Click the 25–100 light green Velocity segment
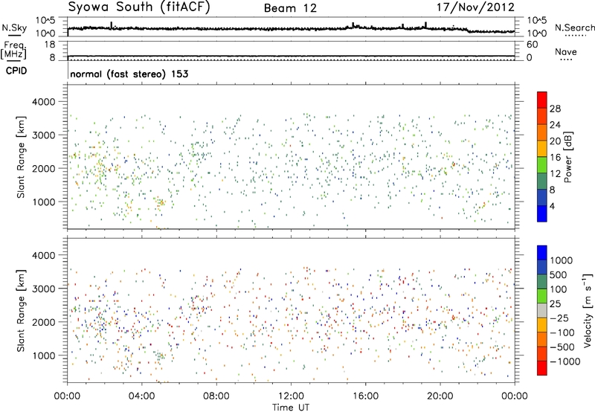 point(542,296)
